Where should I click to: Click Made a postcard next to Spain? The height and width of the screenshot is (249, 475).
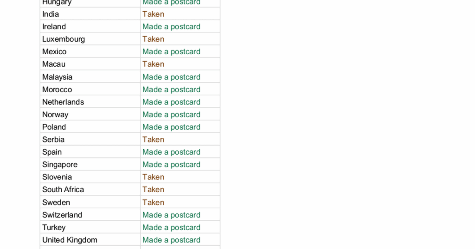click(171, 152)
